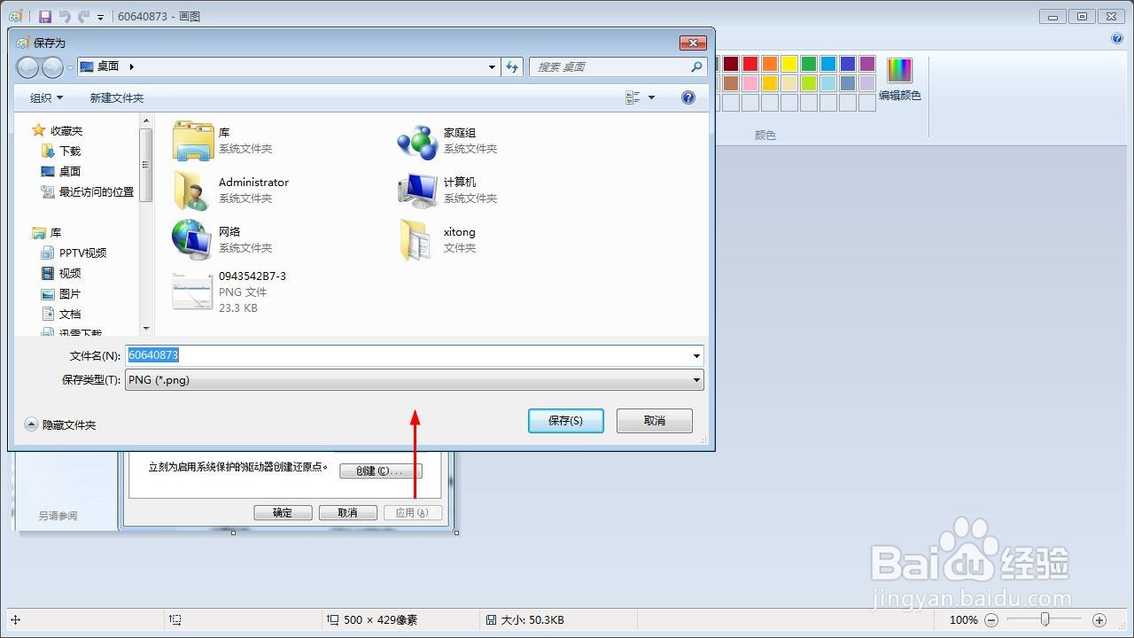Open the 保存类型 file type dropdown
The image size is (1134, 638).
[696, 380]
